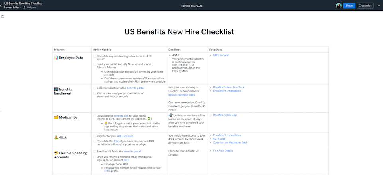This screenshot has height=175, width=383.
Task: Open the Benefits Onboarding Deck link
Action: click(x=228, y=87)
